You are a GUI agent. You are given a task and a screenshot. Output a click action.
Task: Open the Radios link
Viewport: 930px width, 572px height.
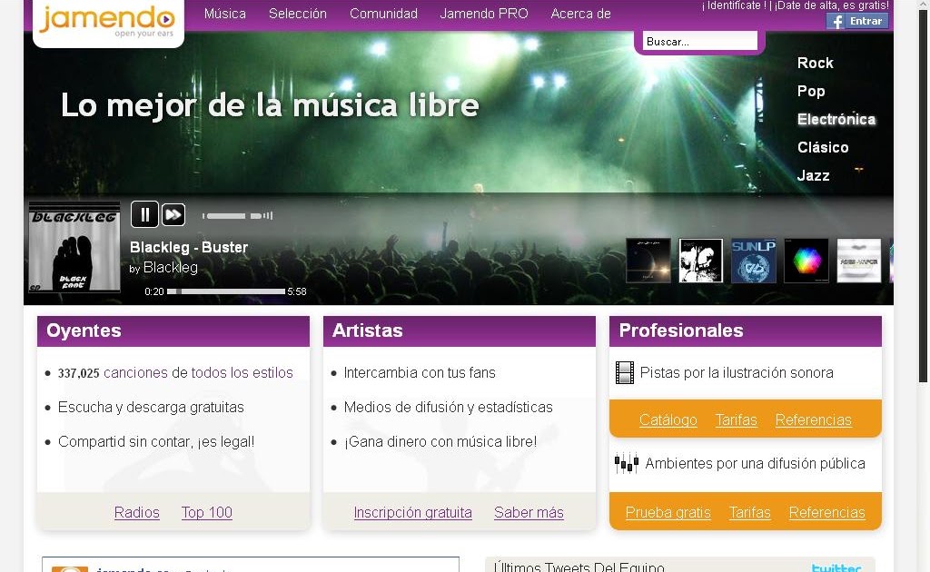click(137, 512)
